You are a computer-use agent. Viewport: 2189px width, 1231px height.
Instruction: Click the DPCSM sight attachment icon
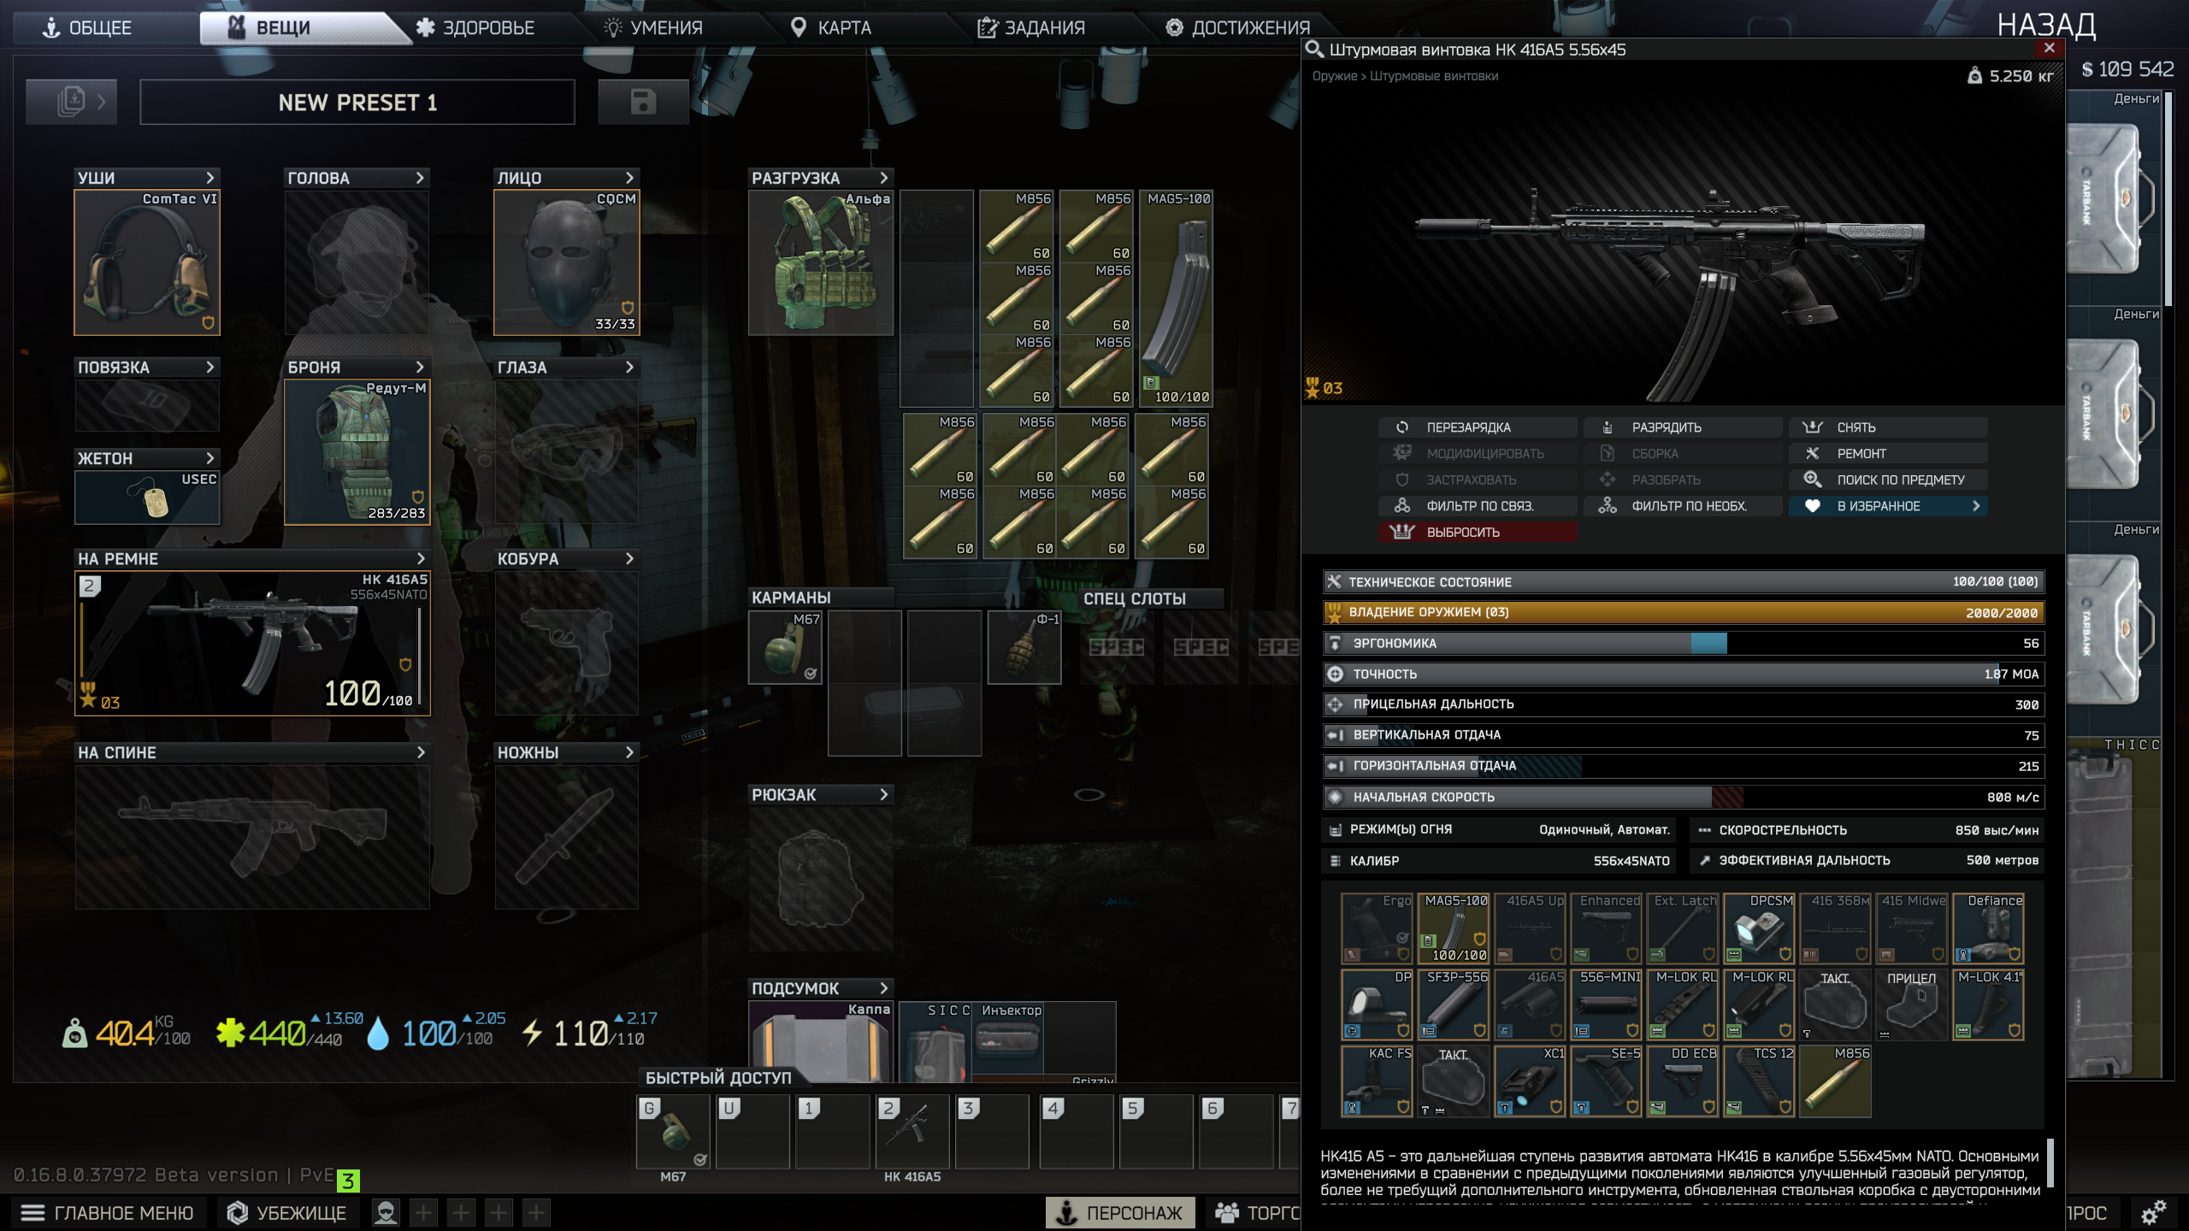1758,928
